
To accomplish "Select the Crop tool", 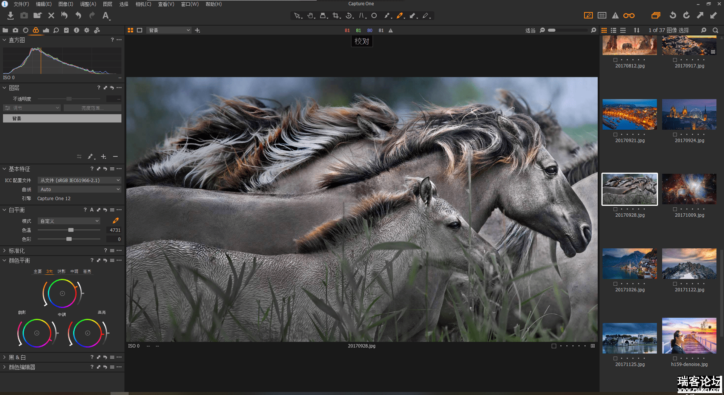I will point(336,15).
